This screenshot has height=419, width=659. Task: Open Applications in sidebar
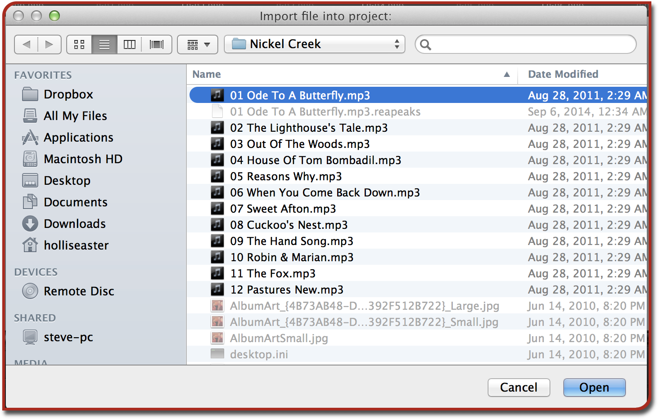click(x=68, y=138)
